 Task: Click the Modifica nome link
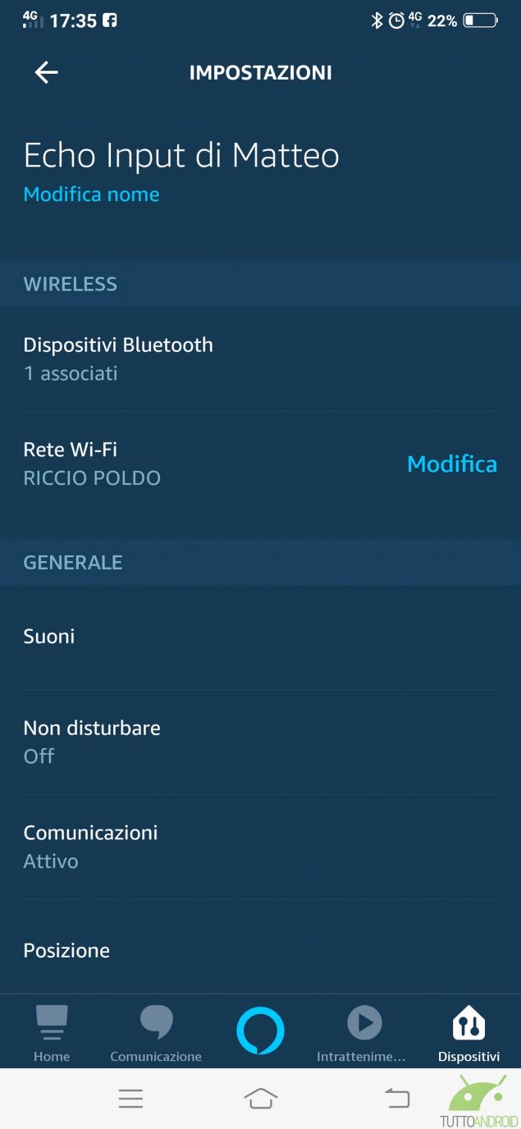(x=91, y=194)
